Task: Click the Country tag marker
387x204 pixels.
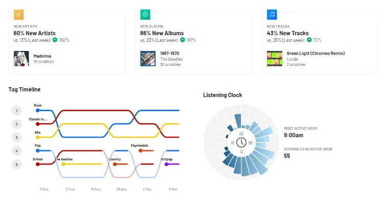Action: 115,164
